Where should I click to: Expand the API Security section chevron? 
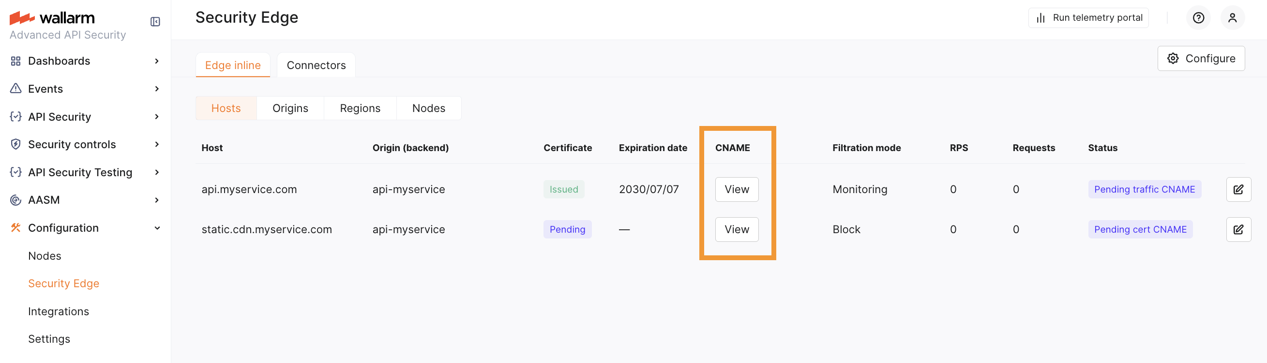(x=157, y=117)
